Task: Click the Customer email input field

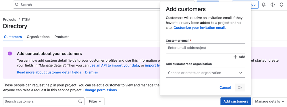Action: 205,48
